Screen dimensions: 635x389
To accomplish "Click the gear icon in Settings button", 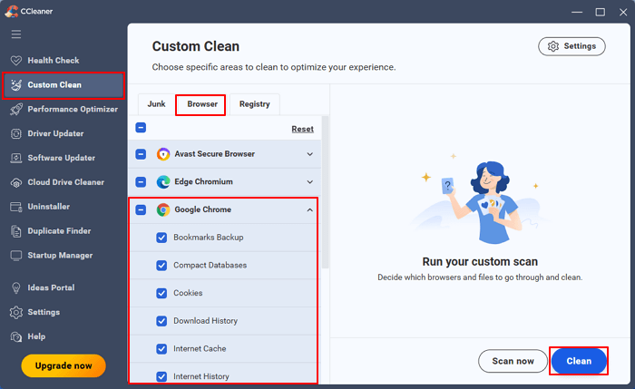I will coord(553,46).
